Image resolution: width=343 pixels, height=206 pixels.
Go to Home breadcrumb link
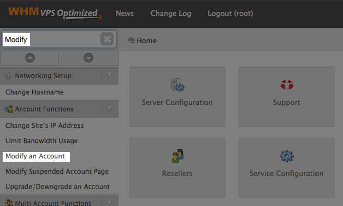(x=146, y=41)
